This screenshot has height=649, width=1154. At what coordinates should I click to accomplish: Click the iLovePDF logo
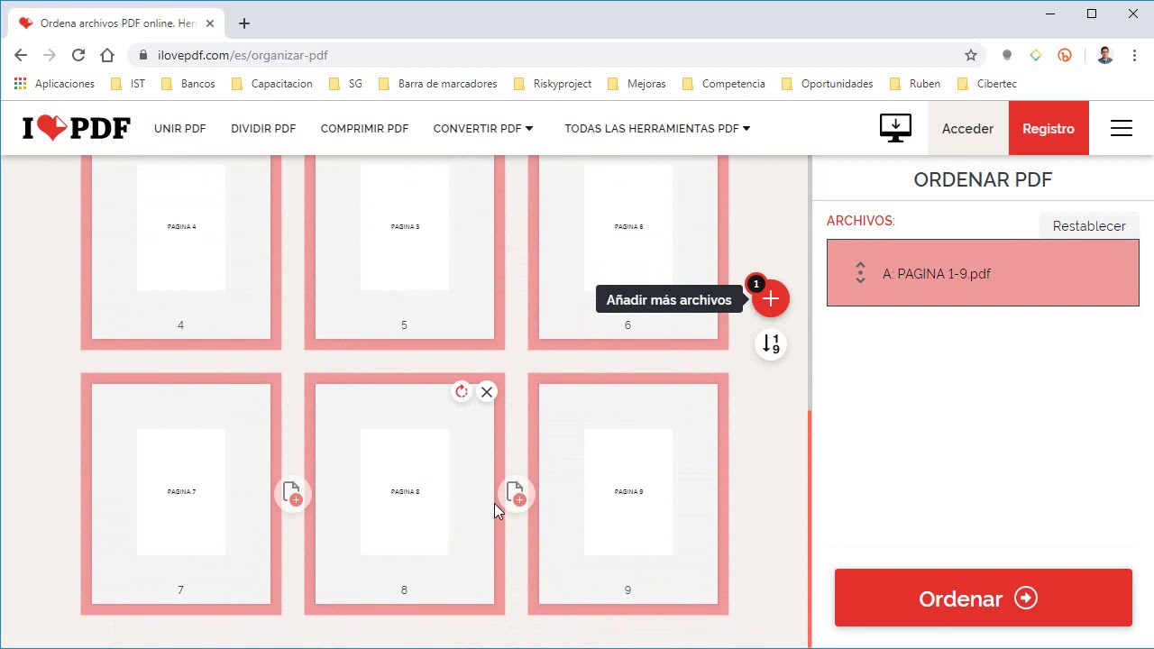(x=77, y=128)
